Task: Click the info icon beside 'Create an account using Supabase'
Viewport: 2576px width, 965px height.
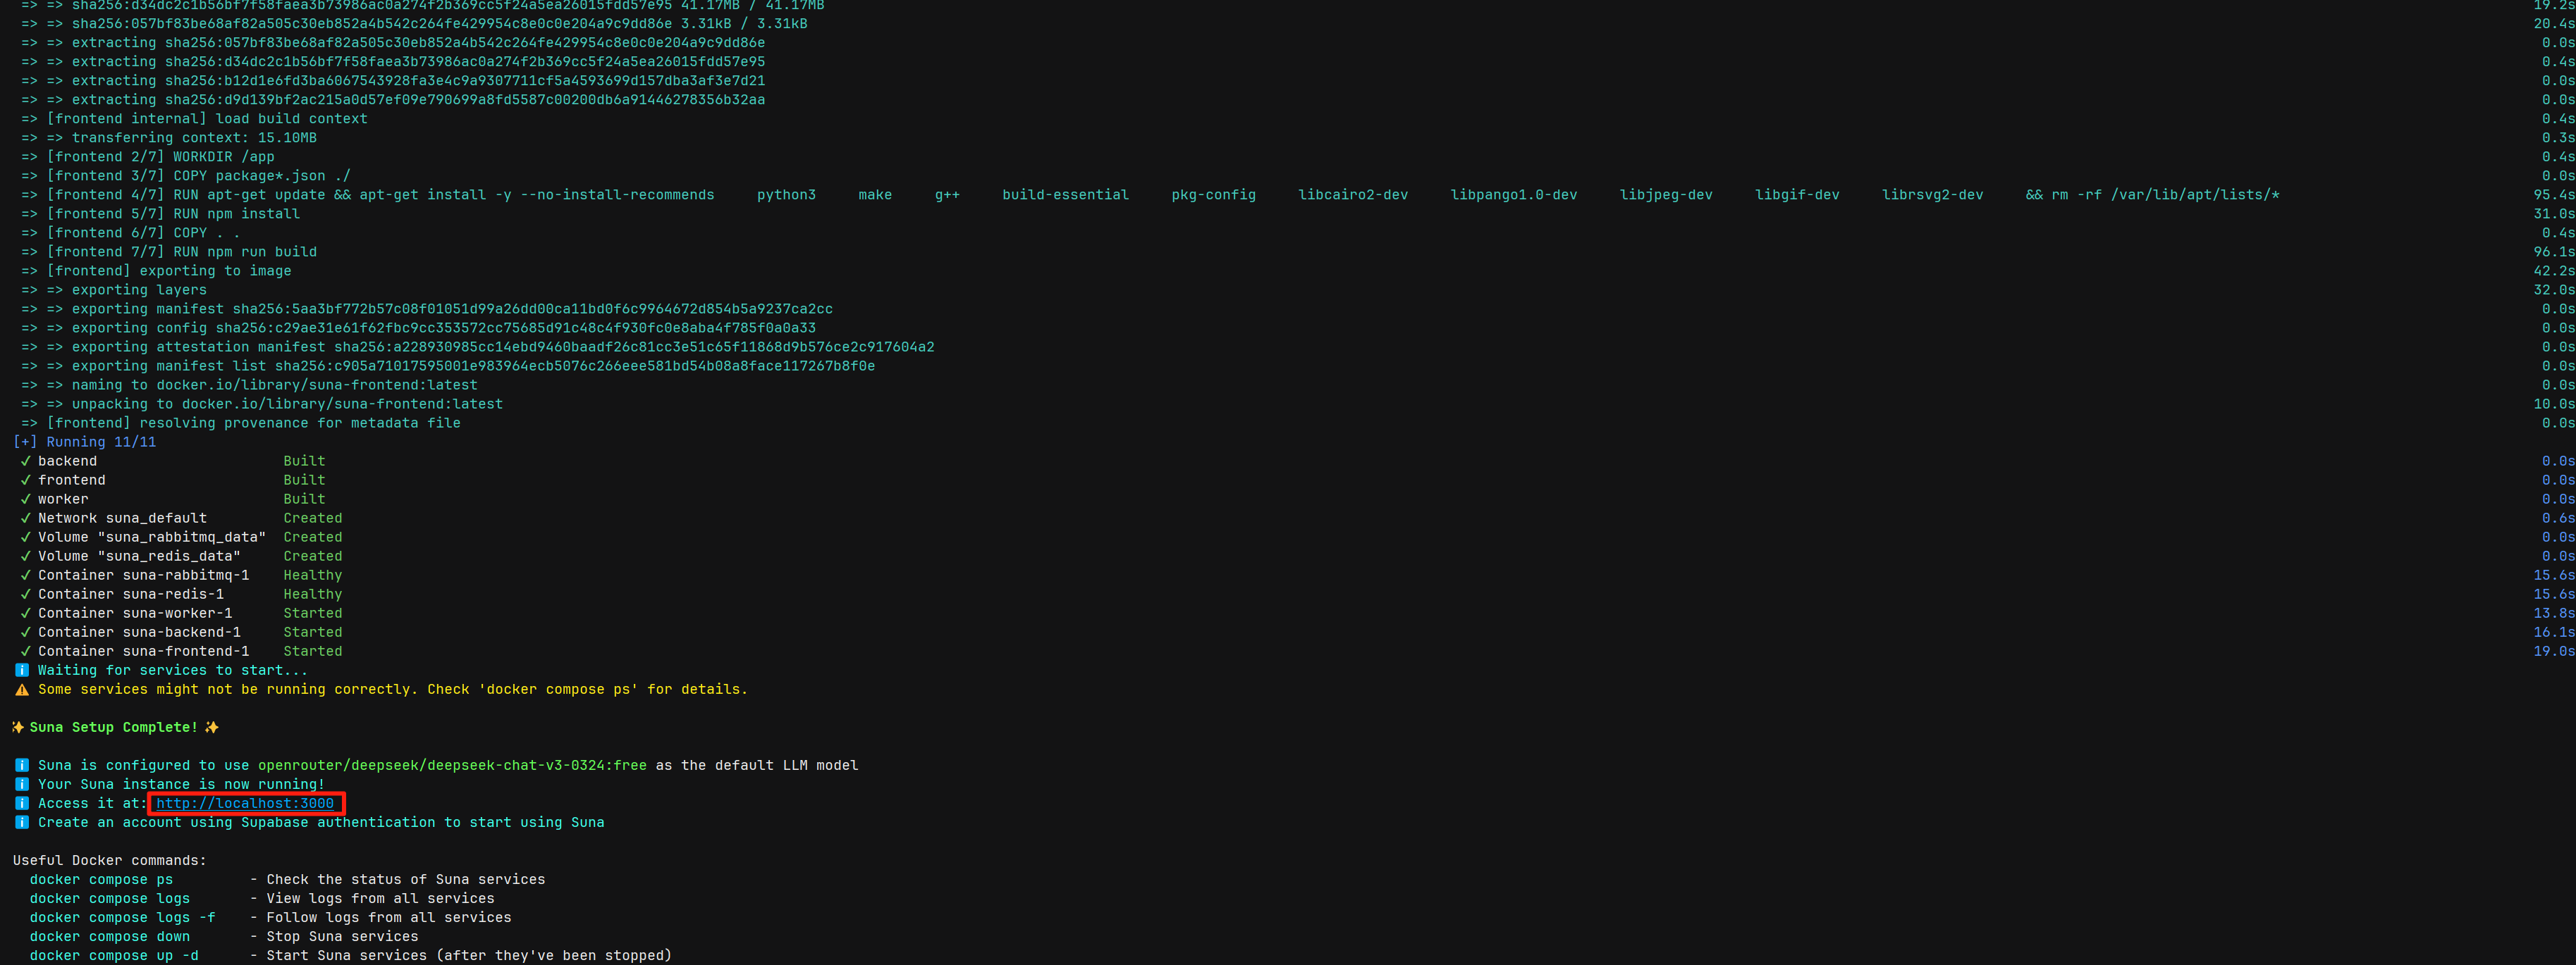Action: 22,822
